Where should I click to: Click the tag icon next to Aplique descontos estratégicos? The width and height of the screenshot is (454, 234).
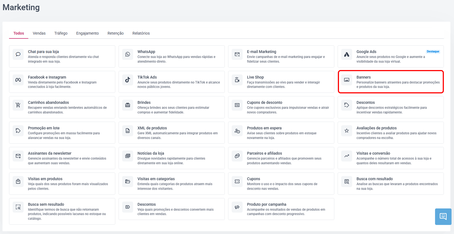(x=347, y=105)
